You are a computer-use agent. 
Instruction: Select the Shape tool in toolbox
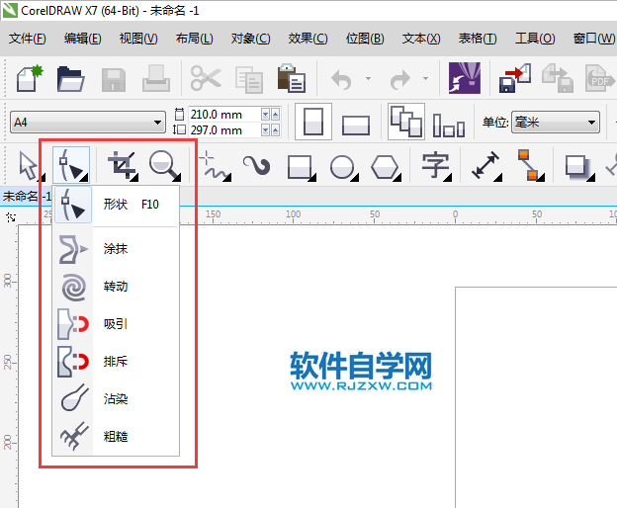click(x=71, y=165)
